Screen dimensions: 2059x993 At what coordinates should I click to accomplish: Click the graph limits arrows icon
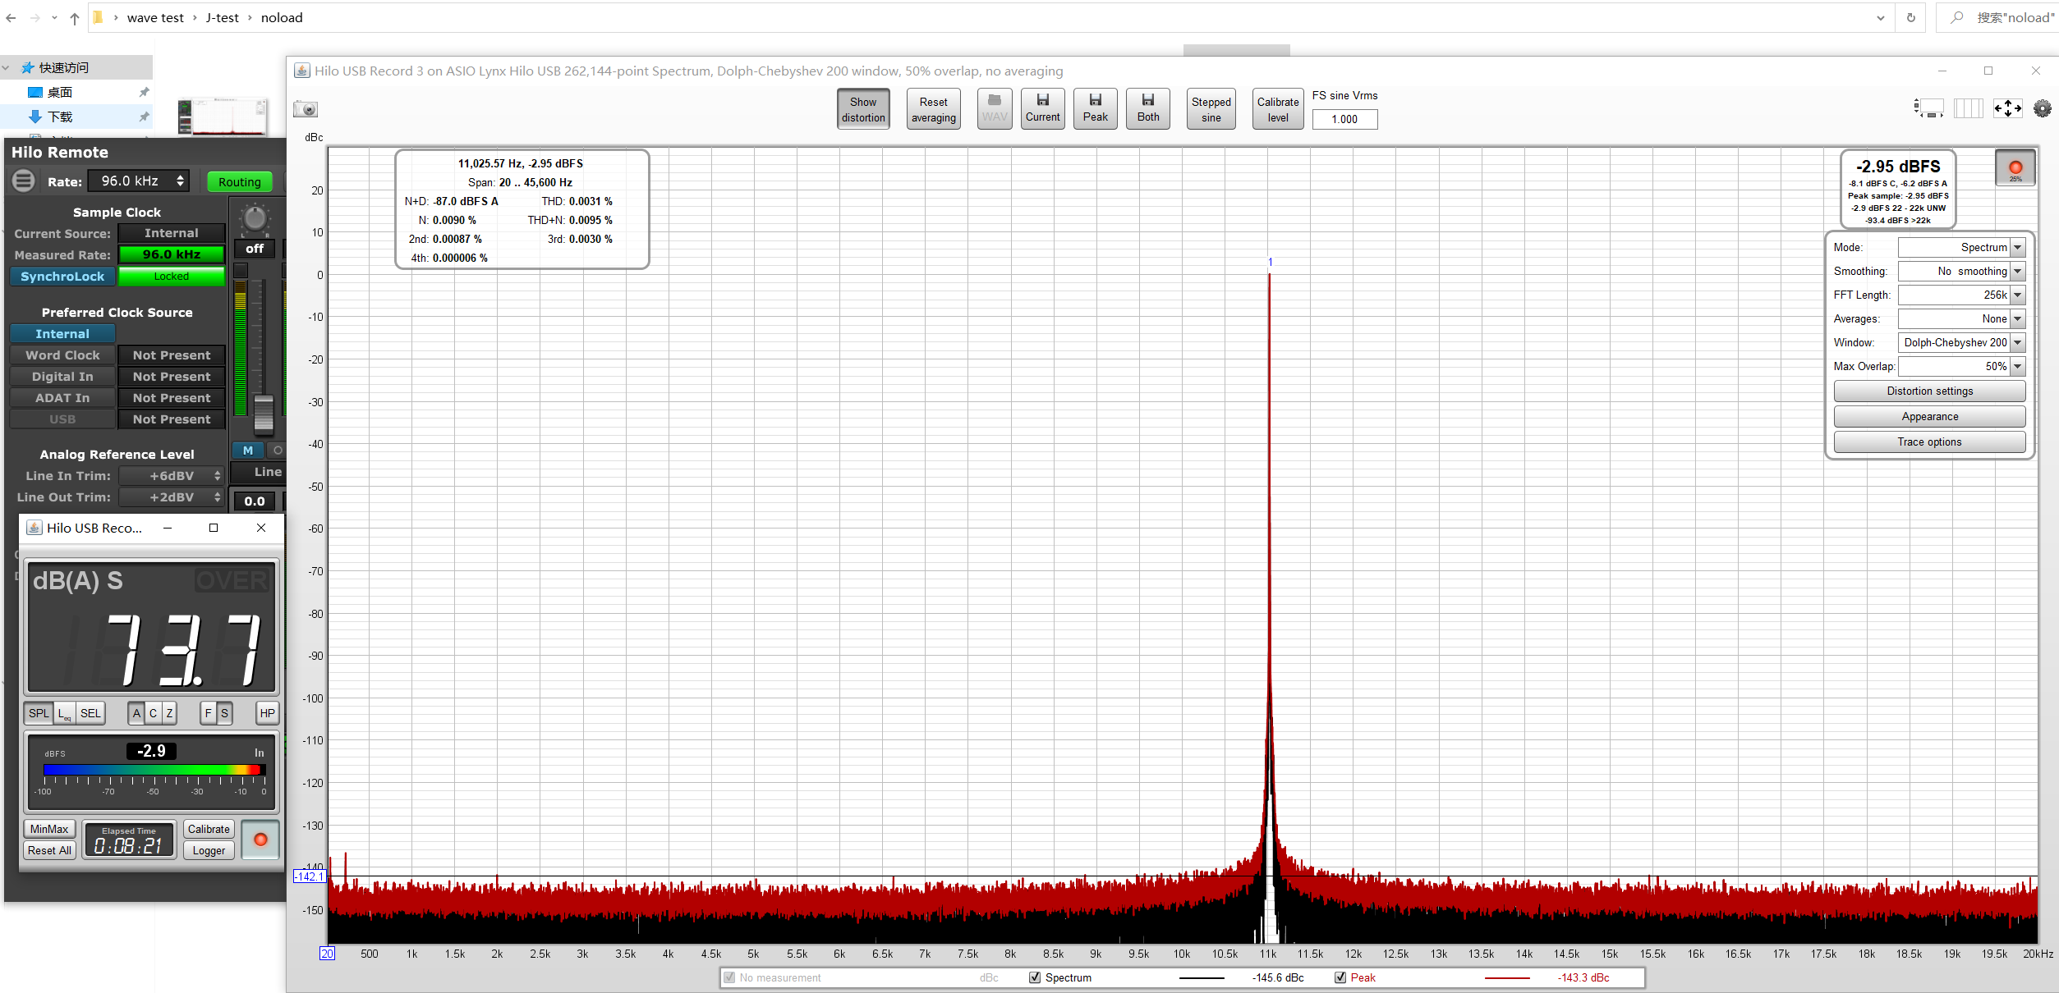pos(2007,108)
